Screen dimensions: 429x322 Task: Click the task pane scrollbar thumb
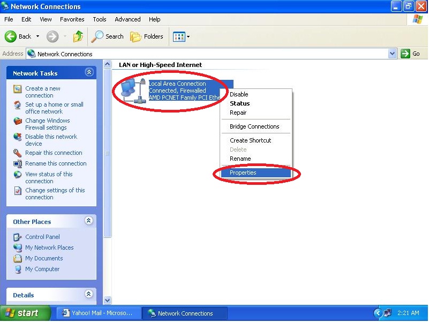point(108,153)
